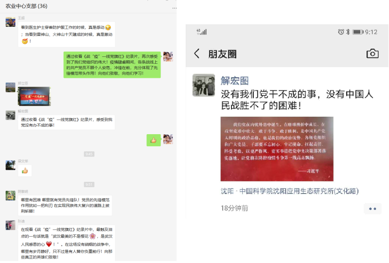
Task: Tap the Moments camera icon
Action: point(372,53)
